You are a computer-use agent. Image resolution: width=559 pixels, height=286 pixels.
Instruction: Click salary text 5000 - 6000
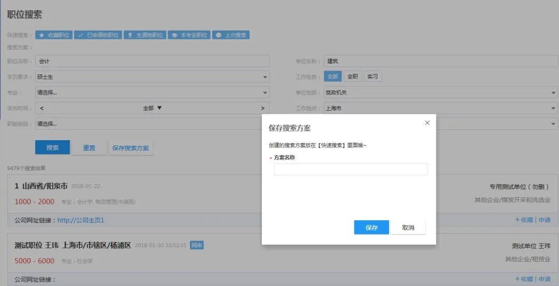point(35,261)
